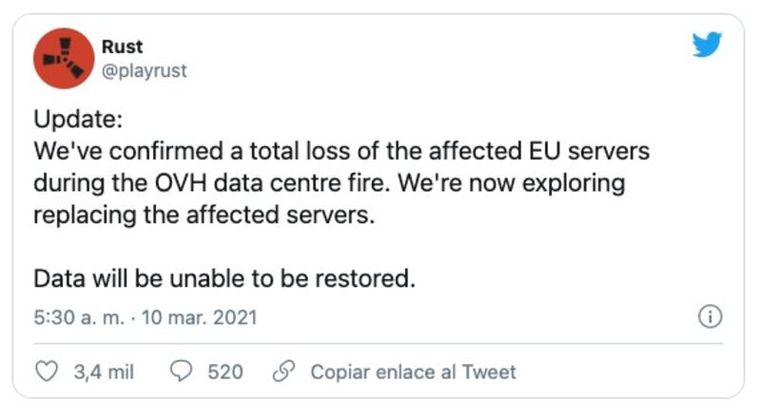
Task: Click the Rust profile avatar
Action: pos(62,59)
